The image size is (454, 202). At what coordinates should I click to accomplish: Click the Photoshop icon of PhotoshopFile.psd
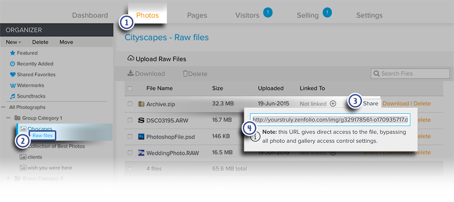click(x=141, y=136)
